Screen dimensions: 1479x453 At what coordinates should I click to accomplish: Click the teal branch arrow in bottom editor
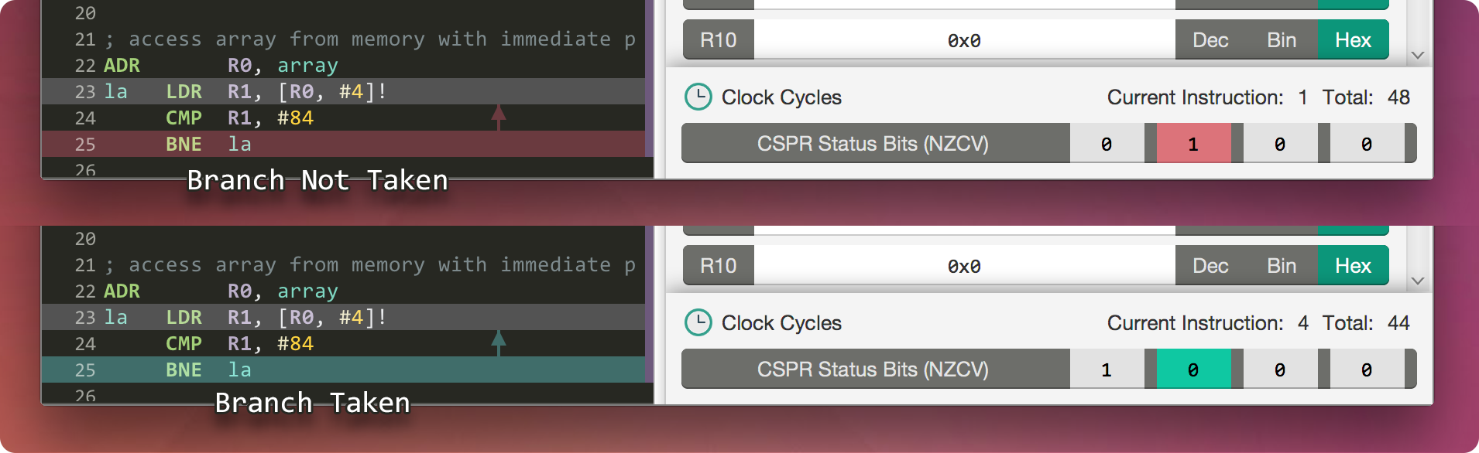pos(499,342)
